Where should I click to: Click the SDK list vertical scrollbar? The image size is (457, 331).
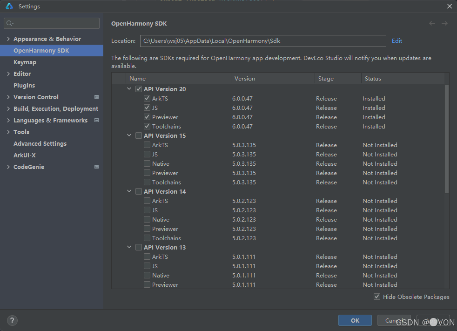tap(447, 140)
